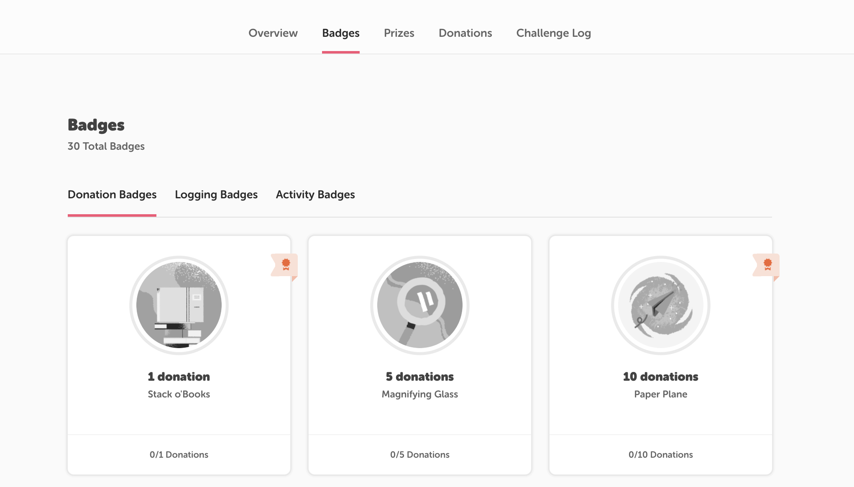Open the 1 donation badge details

[x=179, y=376]
